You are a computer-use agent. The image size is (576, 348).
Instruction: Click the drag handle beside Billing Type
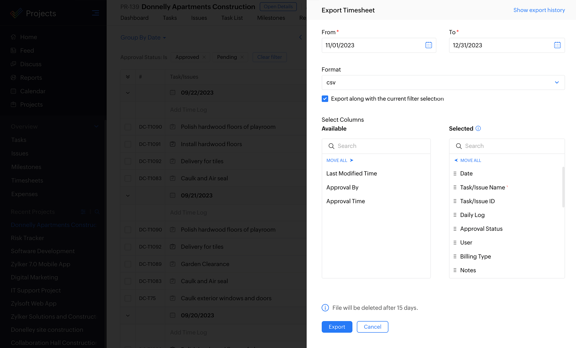coord(455,256)
